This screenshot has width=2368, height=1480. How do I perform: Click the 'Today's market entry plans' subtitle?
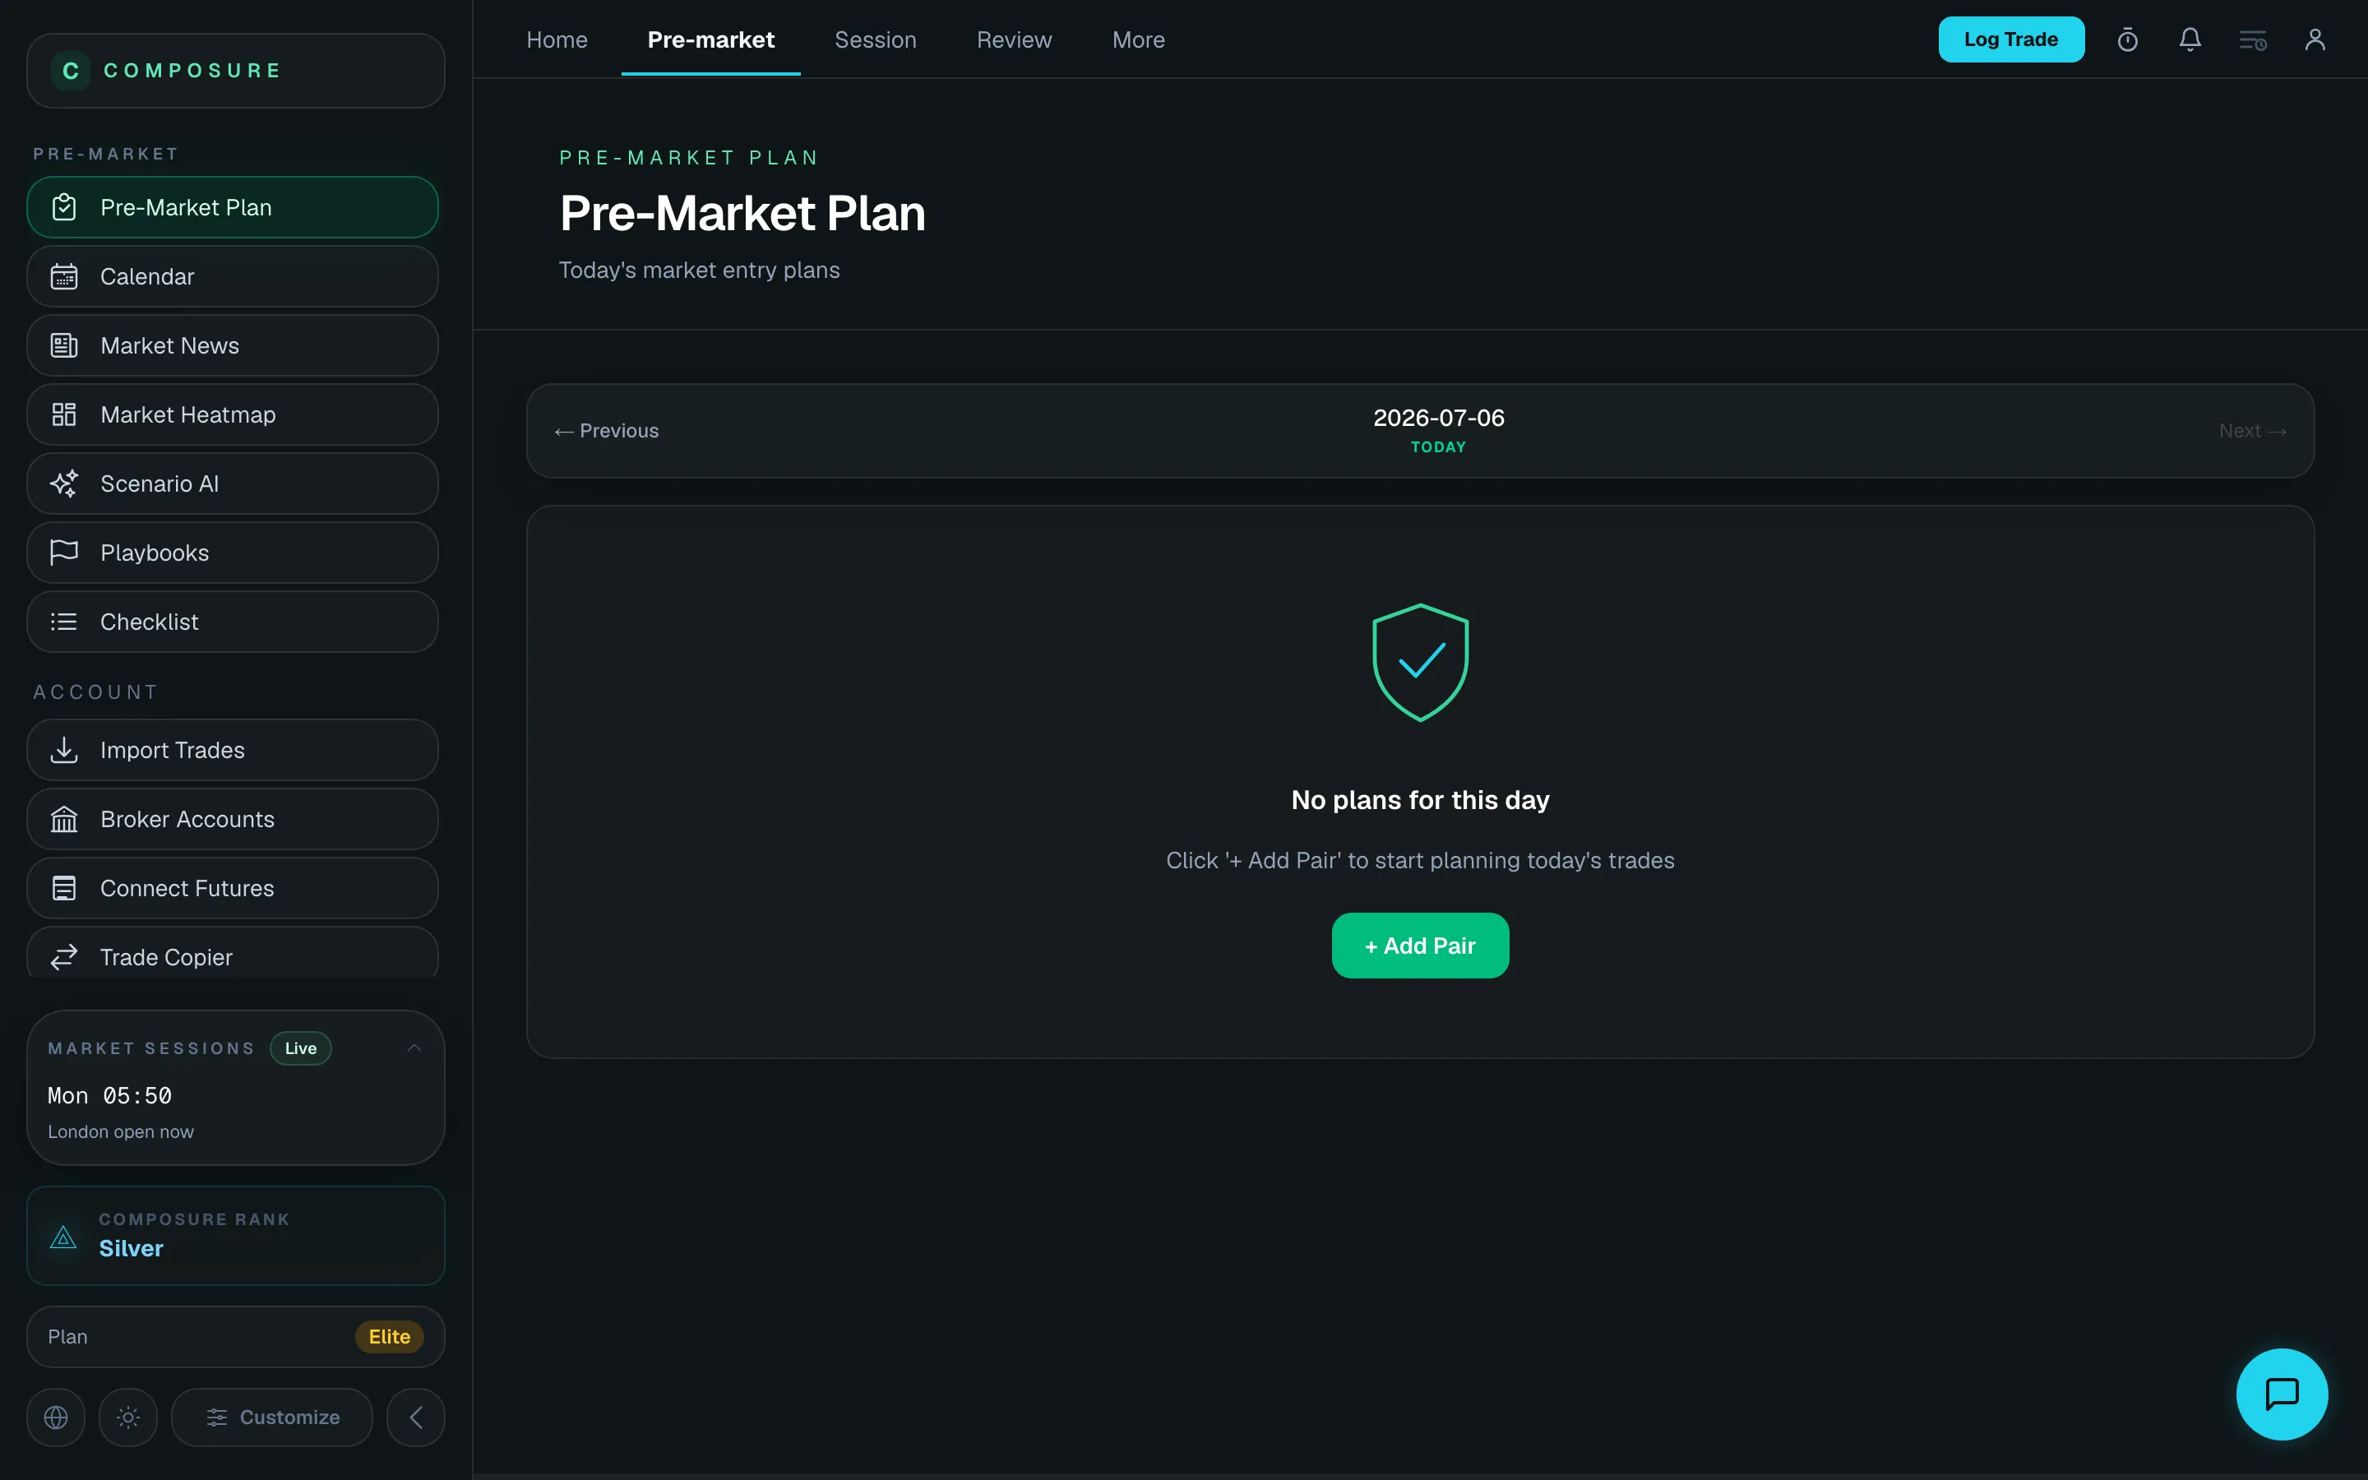pyautogui.click(x=699, y=271)
